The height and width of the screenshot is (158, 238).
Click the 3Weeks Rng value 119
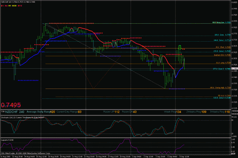click(227, 112)
